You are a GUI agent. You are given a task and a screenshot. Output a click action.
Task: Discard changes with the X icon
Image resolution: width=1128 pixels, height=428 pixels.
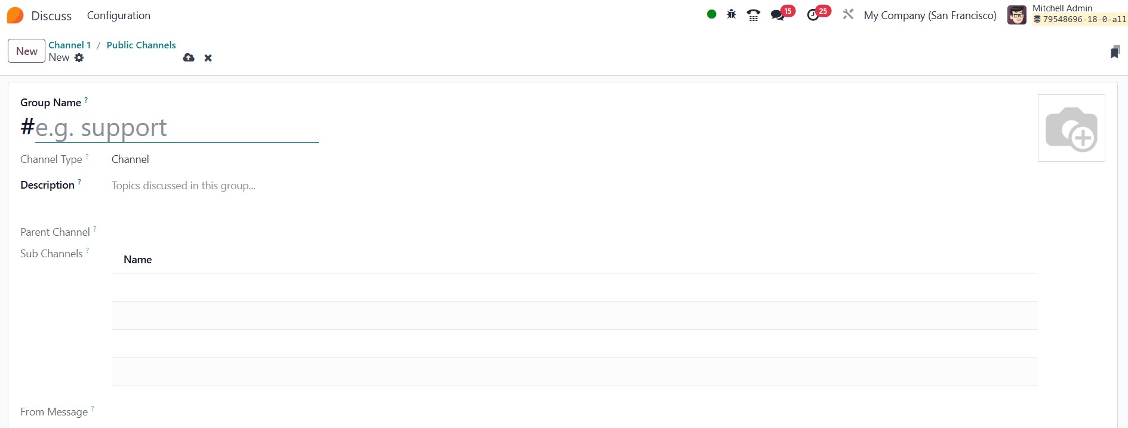coord(208,58)
